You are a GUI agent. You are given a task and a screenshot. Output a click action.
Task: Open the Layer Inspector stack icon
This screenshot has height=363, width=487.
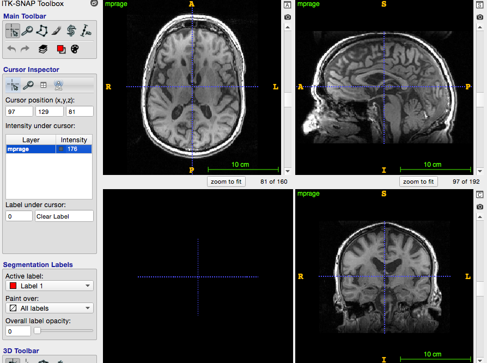(x=43, y=49)
